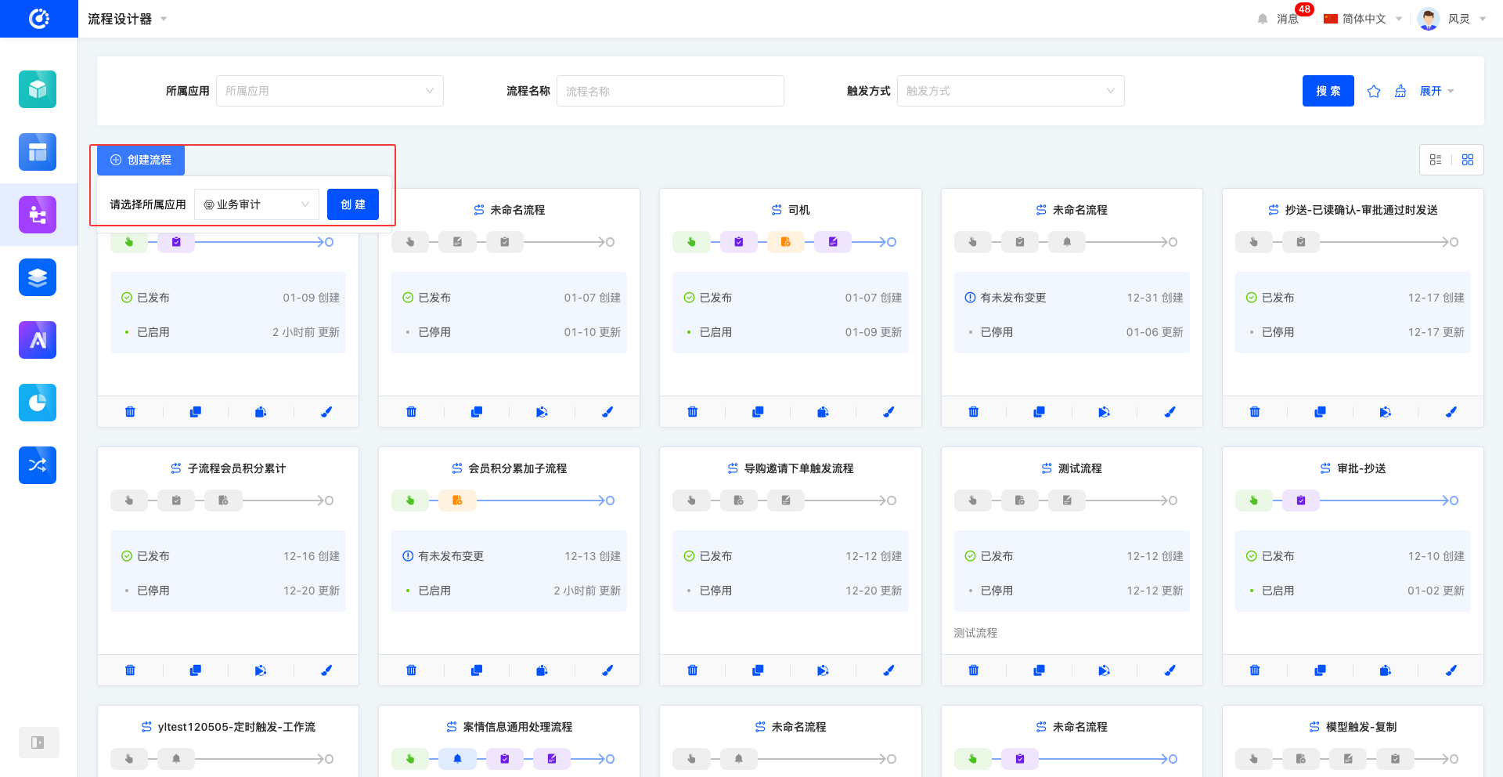Switch to grid card view layout
Image resolution: width=1503 pixels, height=777 pixels.
pos(1468,160)
